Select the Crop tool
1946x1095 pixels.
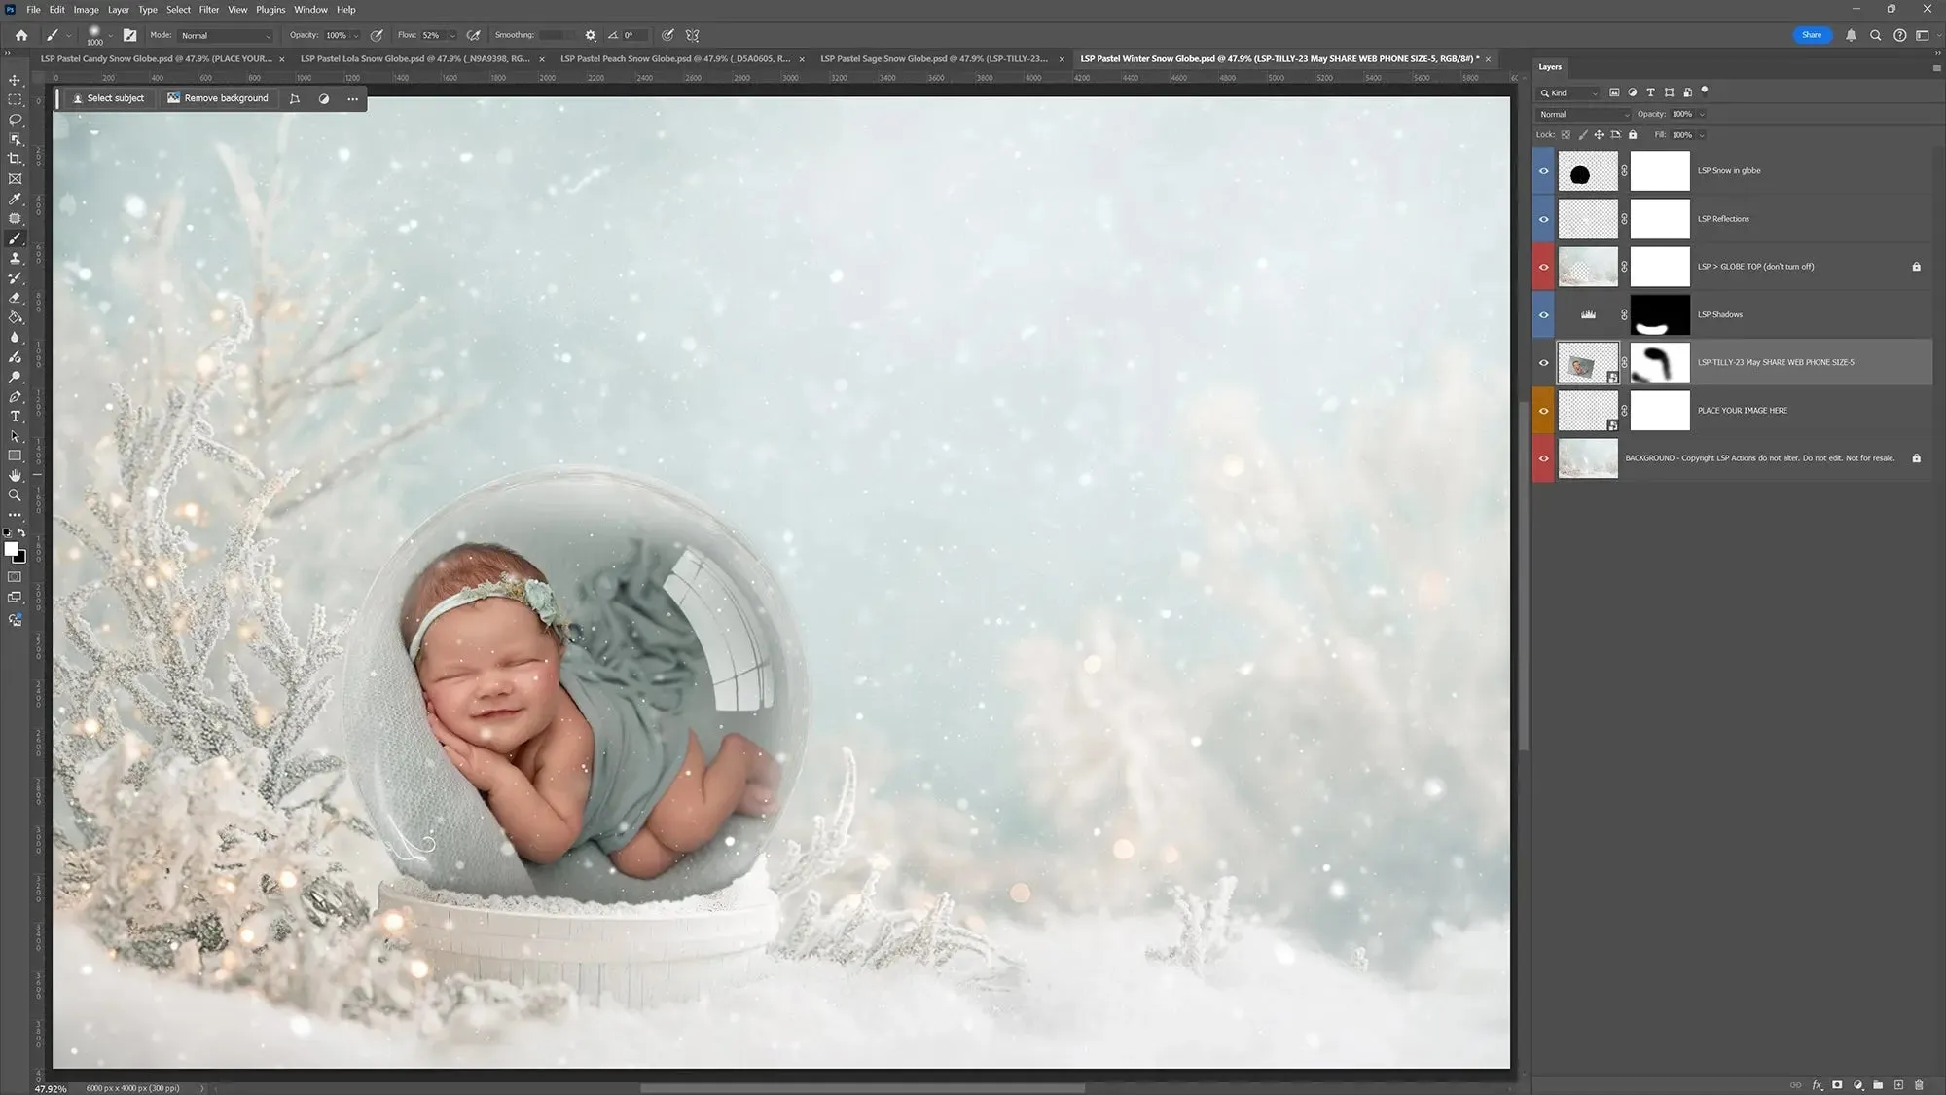(x=15, y=159)
